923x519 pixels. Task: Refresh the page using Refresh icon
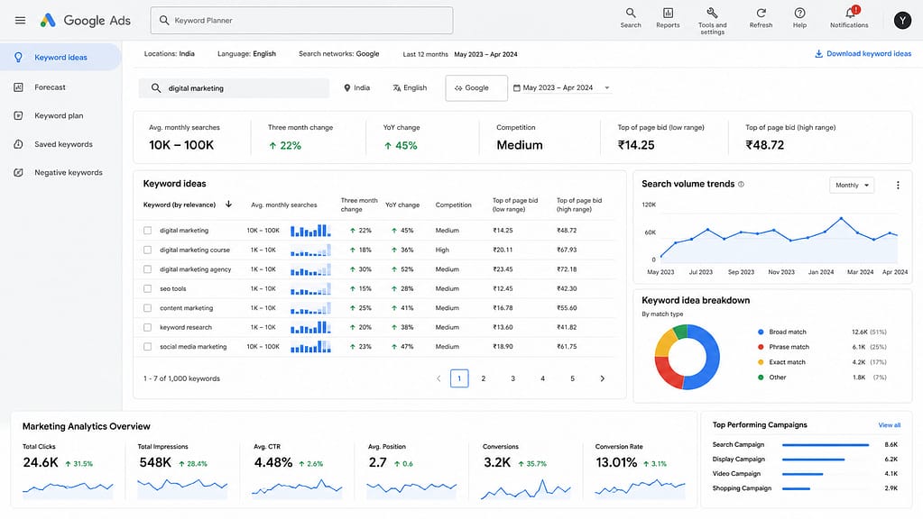[761, 13]
